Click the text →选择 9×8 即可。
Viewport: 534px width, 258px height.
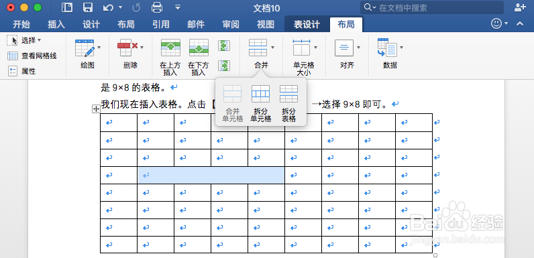tap(350, 104)
